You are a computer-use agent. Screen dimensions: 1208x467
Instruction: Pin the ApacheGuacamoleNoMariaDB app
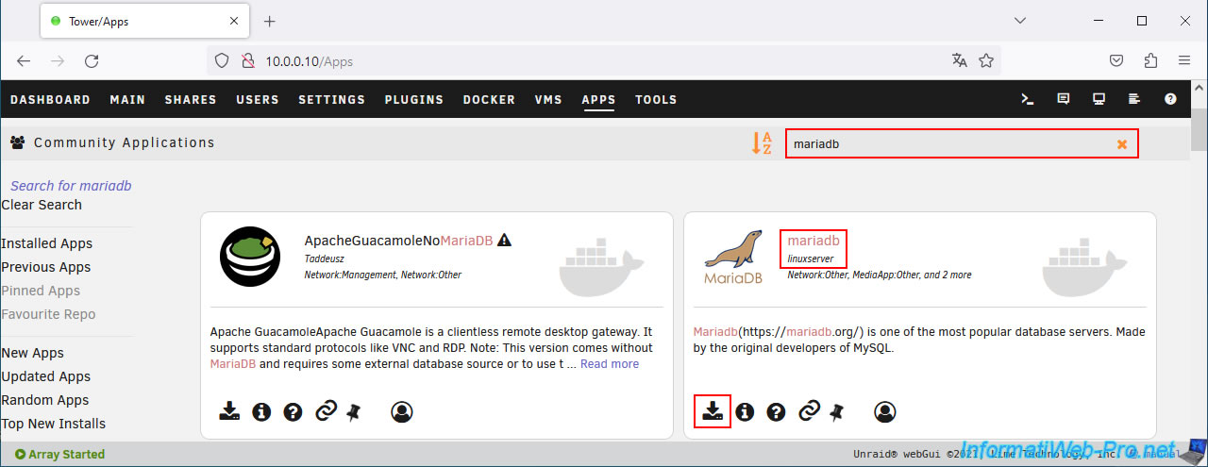tap(354, 411)
